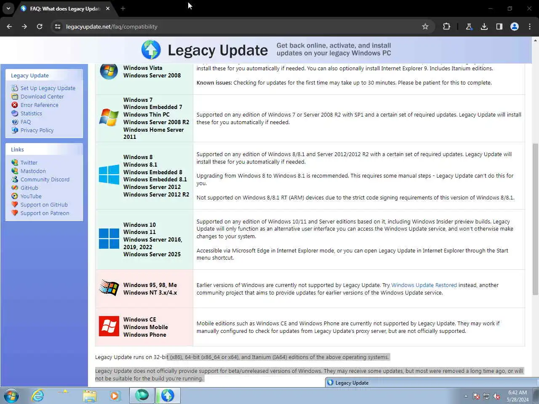Open the GitHub sidebar link
The height and width of the screenshot is (404, 539).
coord(29,188)
